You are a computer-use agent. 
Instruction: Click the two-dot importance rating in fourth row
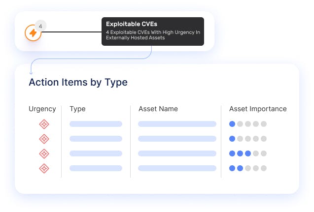pyautogui.click(x=248, y=168)
